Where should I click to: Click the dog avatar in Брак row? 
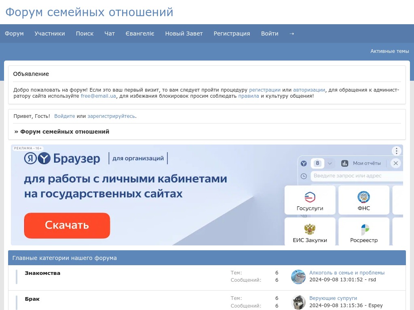[x=298, y=302]
